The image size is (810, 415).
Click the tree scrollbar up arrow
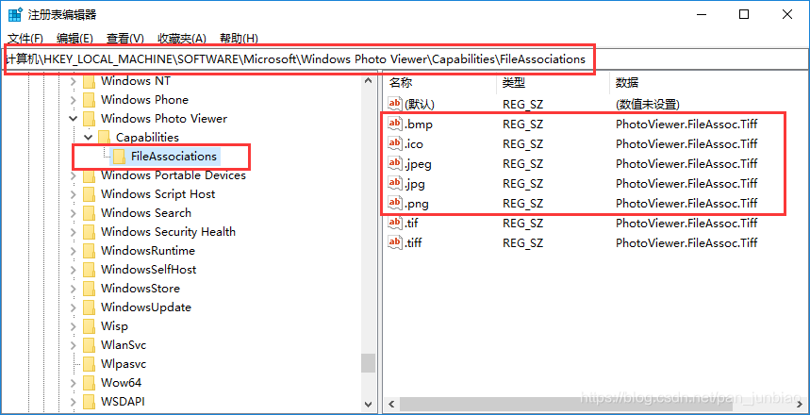click(x=368, y=80)
